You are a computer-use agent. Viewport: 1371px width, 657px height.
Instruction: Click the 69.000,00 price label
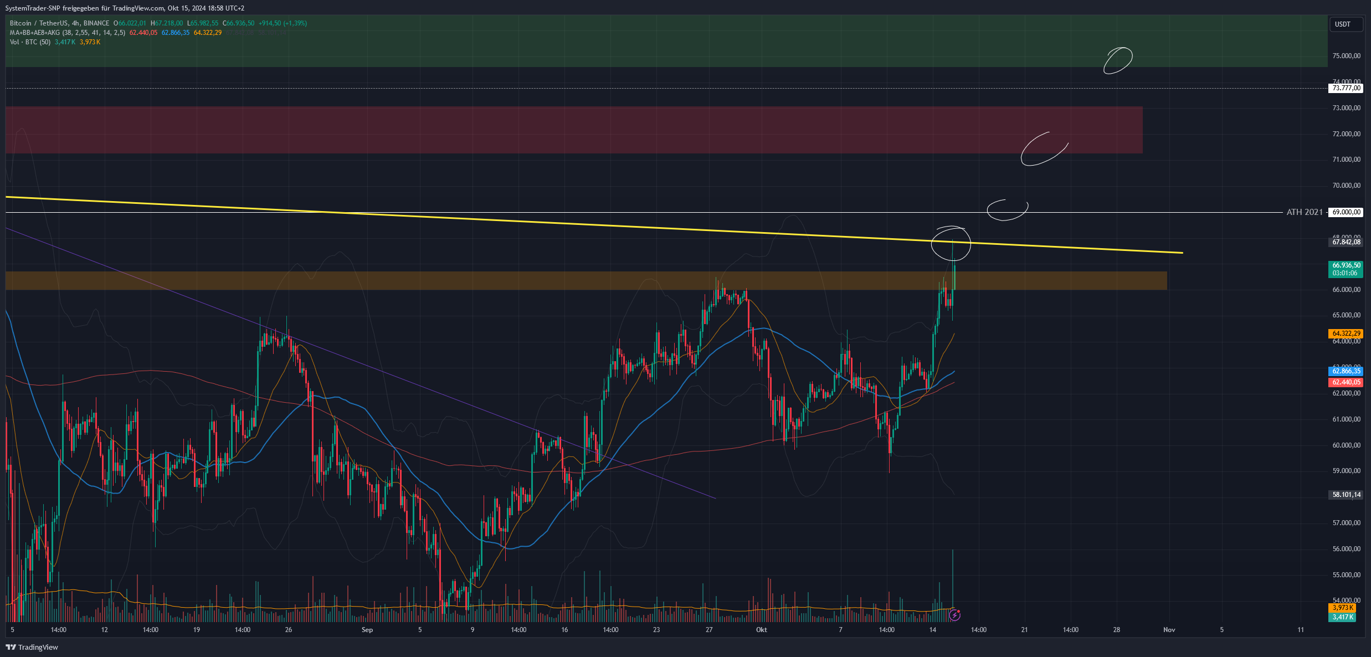pos(1346,212)
